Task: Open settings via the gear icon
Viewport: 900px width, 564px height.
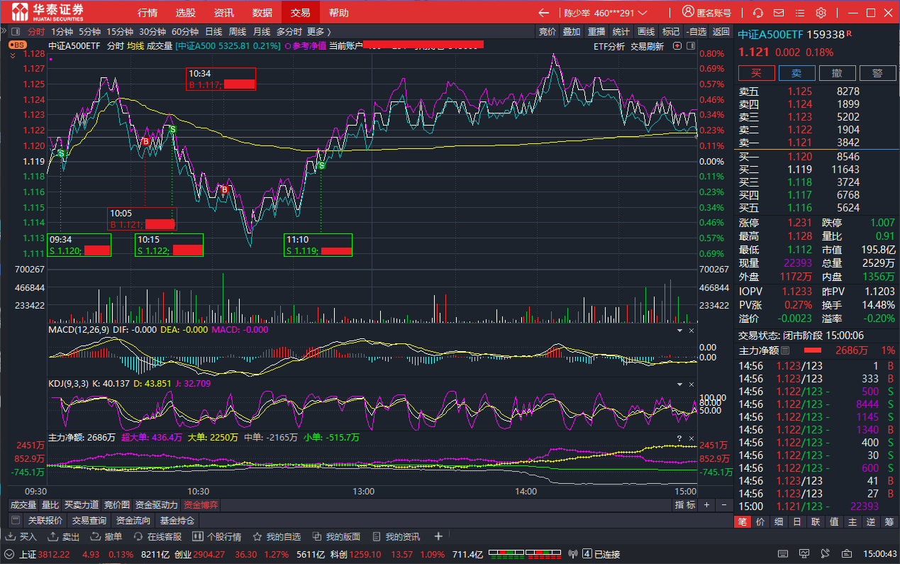Action: [821, 13]
